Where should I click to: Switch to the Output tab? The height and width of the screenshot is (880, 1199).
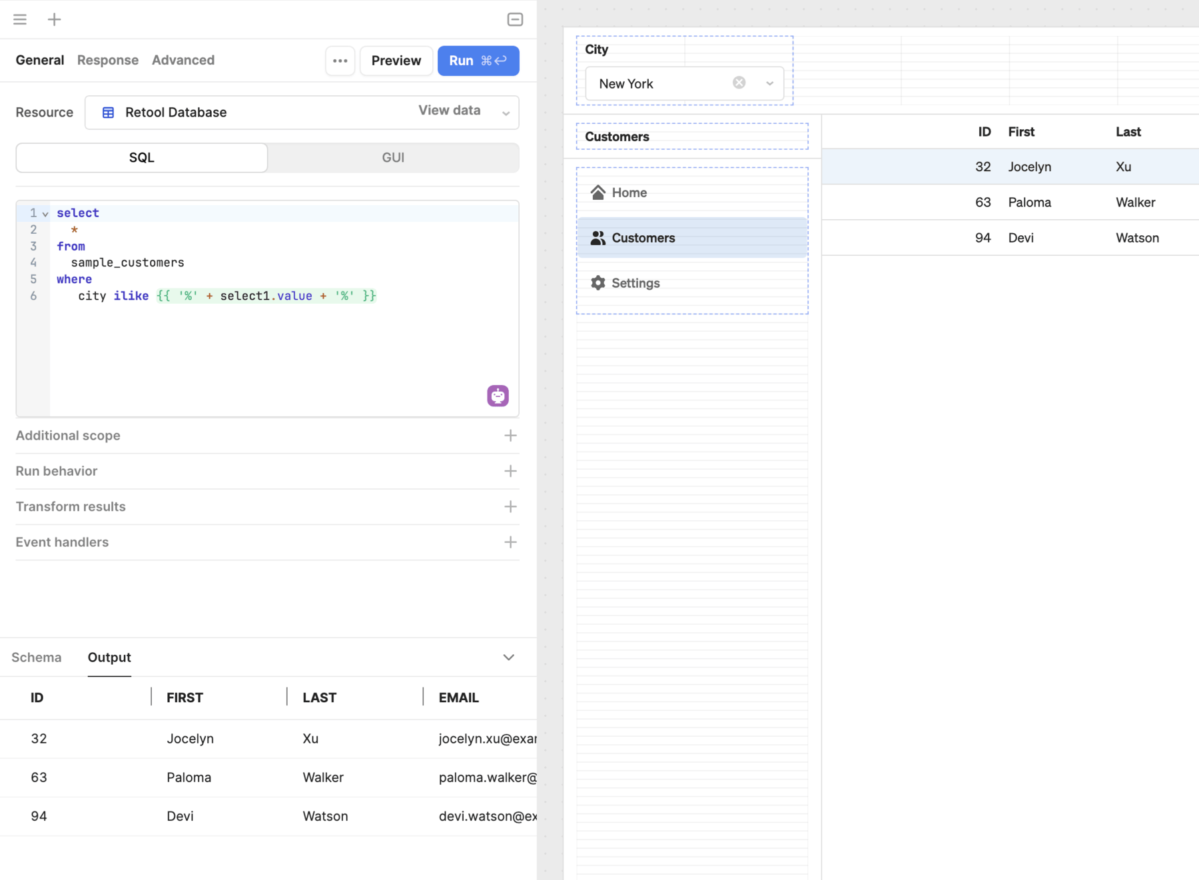[x=109, y=658]
